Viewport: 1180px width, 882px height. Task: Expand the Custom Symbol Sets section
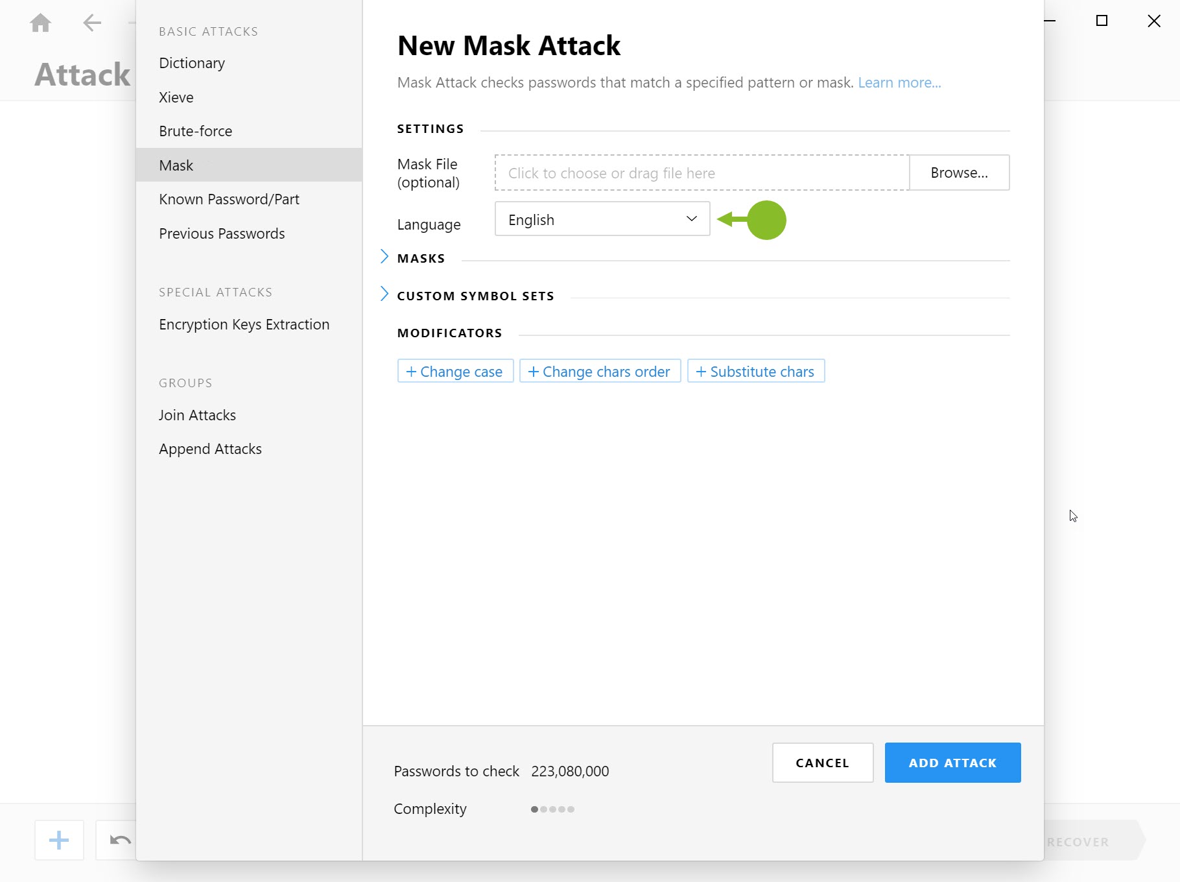475,295
